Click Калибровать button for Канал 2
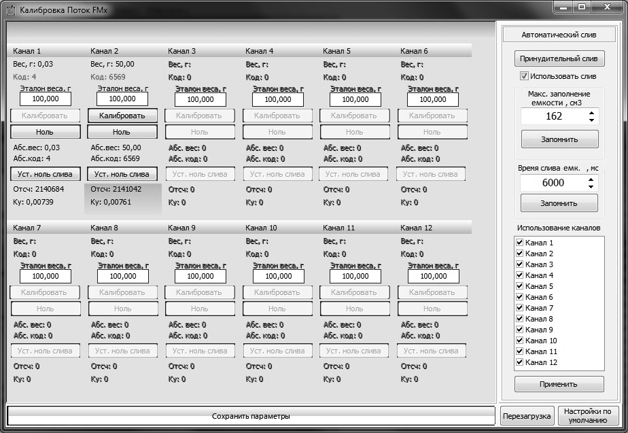Screen dimensions: 628x433 [122, 116]
